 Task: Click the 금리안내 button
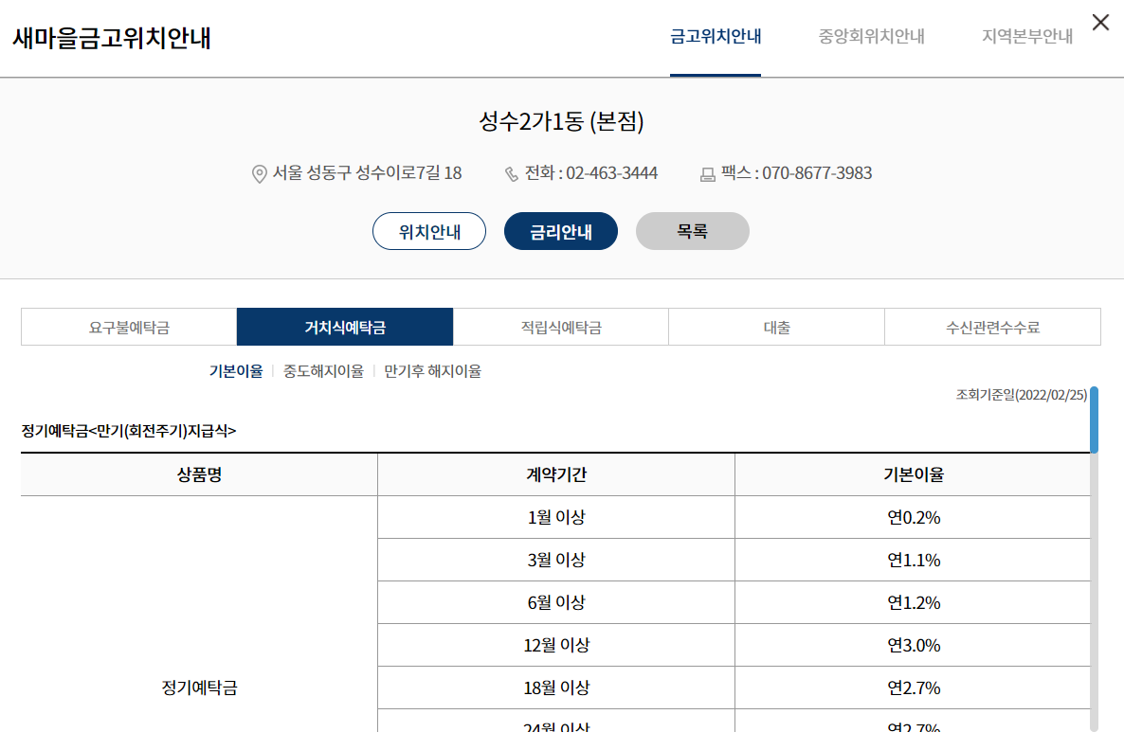coord(560,231)
